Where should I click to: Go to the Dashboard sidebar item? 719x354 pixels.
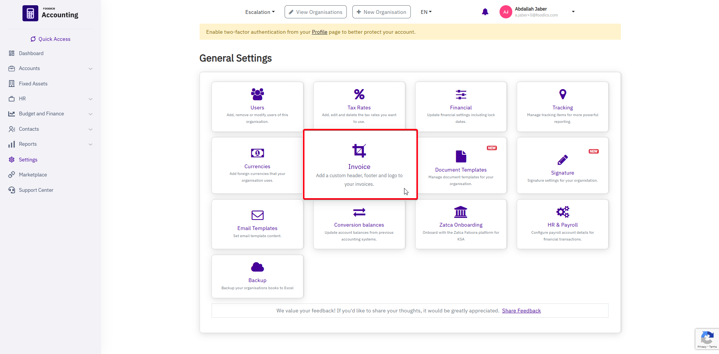31,53
